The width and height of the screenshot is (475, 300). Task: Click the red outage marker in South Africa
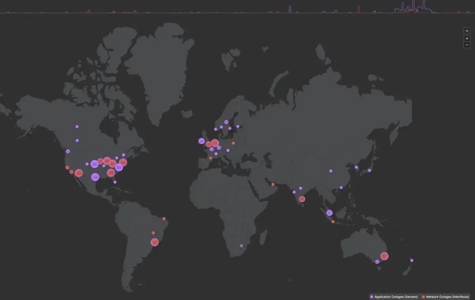pos(241,246)
